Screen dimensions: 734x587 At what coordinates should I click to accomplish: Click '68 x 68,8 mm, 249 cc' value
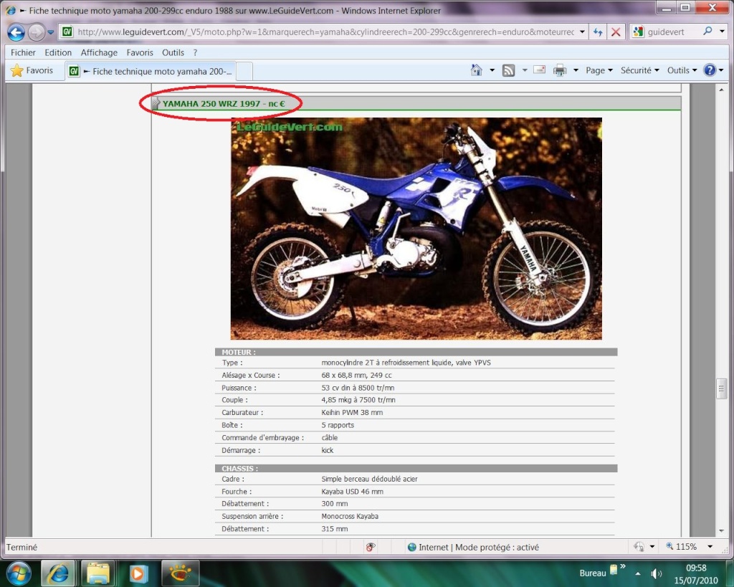coord(356,375)
